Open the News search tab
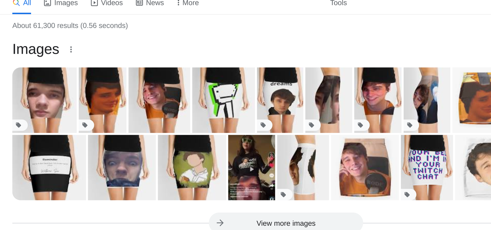 [150, 3]
